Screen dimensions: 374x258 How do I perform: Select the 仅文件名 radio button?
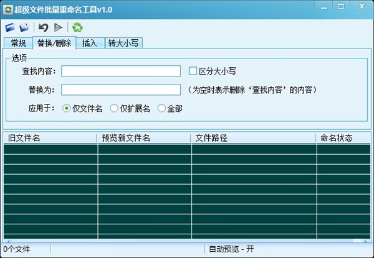(x=66, y=108)
